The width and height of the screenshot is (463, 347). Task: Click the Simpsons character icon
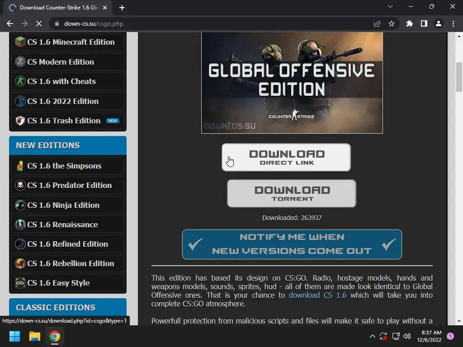[x=20, y=166]
